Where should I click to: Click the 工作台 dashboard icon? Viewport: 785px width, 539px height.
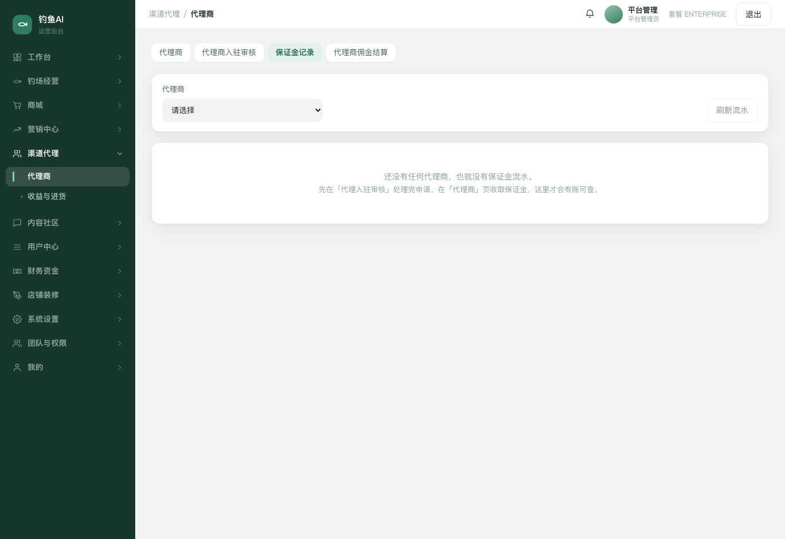pyautogui.click(x=17, y=57)
